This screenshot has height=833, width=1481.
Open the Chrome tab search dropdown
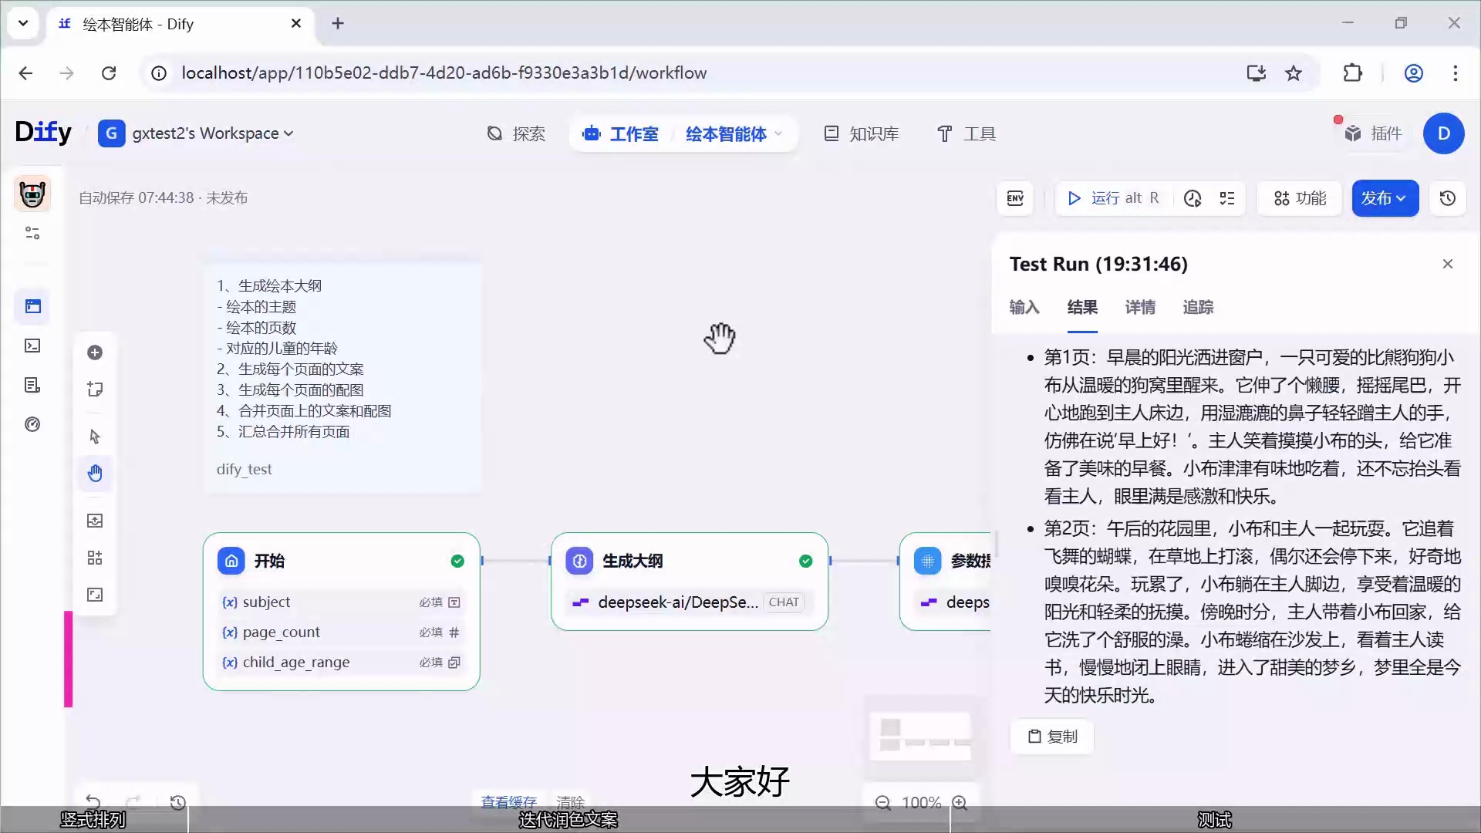click(x=23, y=23)
